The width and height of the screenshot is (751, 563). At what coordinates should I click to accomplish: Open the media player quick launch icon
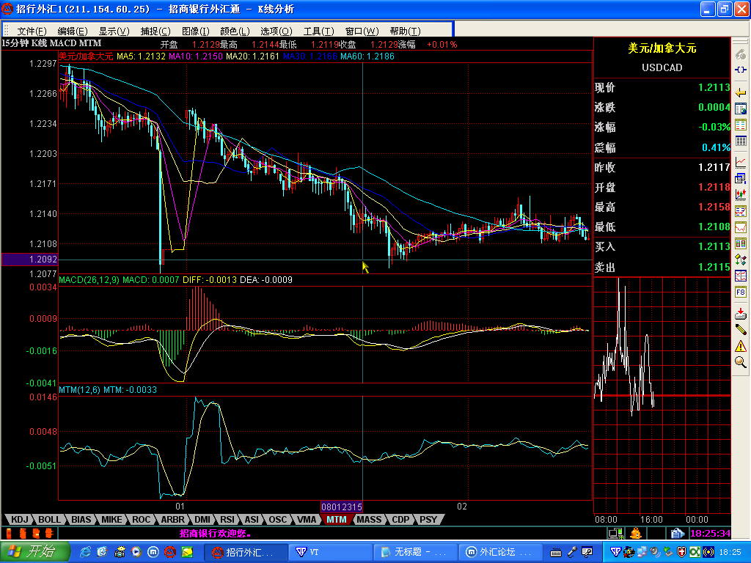(136, 552)
